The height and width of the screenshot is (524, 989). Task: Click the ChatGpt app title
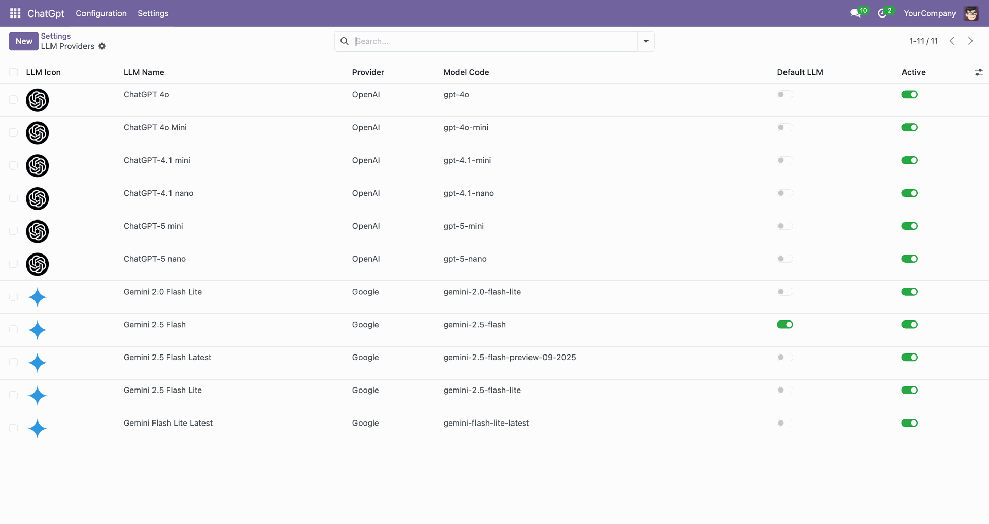46,13
